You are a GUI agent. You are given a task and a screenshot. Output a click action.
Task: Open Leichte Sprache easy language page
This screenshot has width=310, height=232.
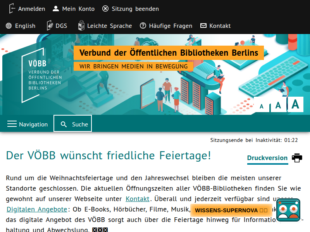coord(105,26)
